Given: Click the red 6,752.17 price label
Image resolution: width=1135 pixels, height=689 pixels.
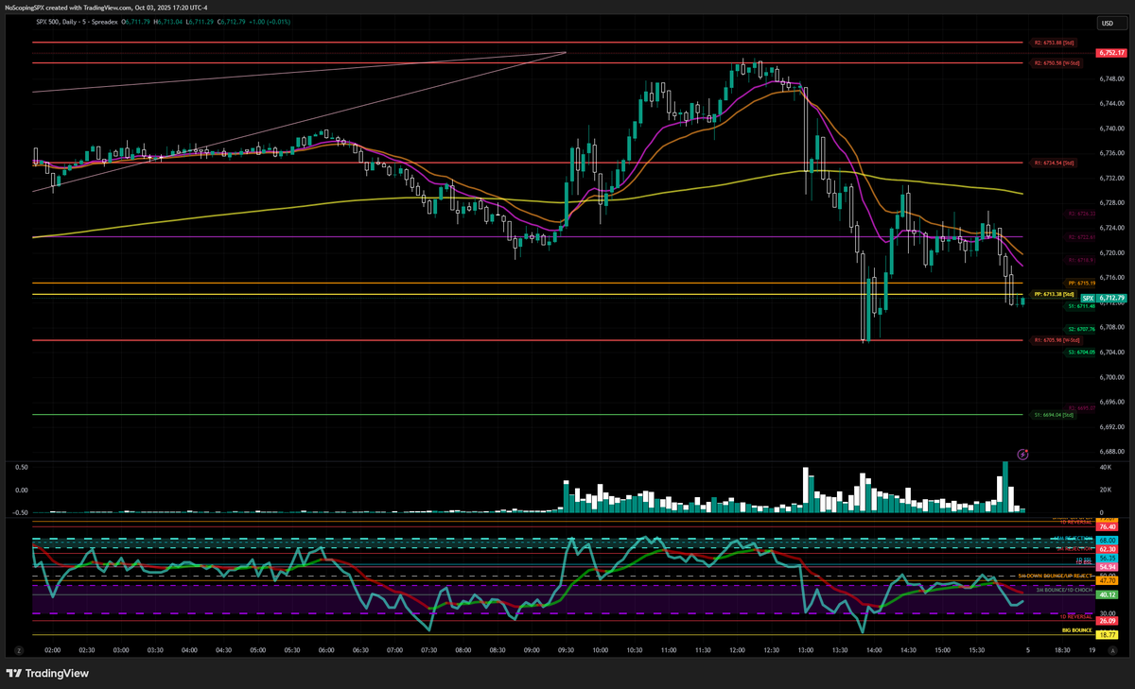Looking at the screenshot, I should pos(1109,53).
